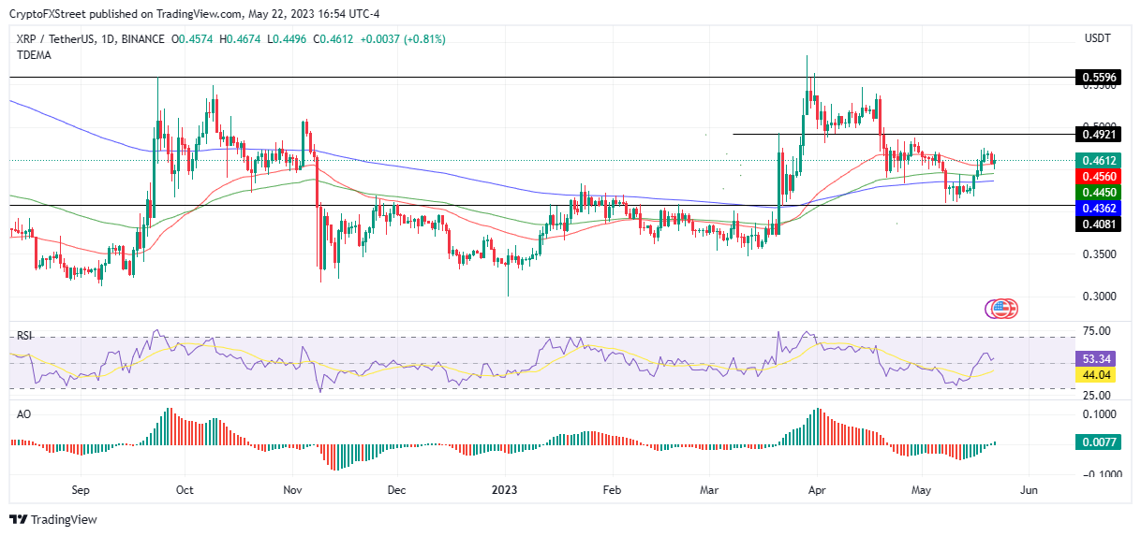Click the TradingView logo at bottom left
This screenshot has width=1141, height=536.
coord(54,519)
